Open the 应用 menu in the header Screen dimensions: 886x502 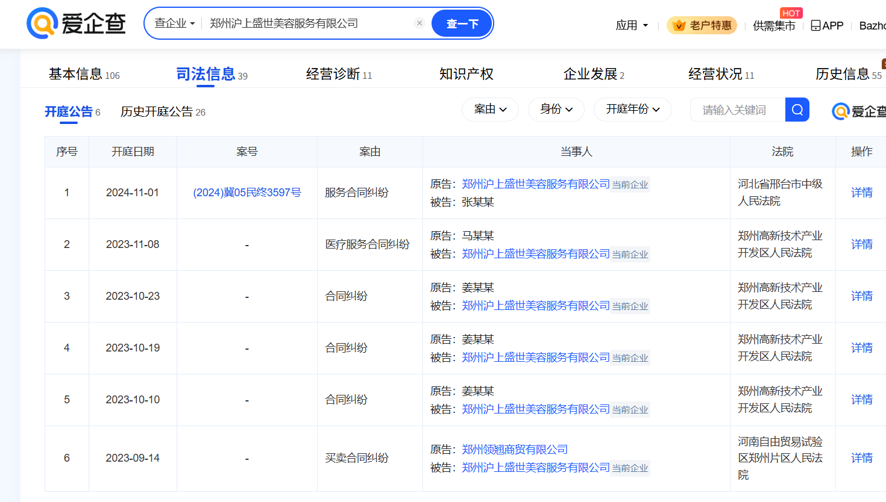[x=632, y=25]
